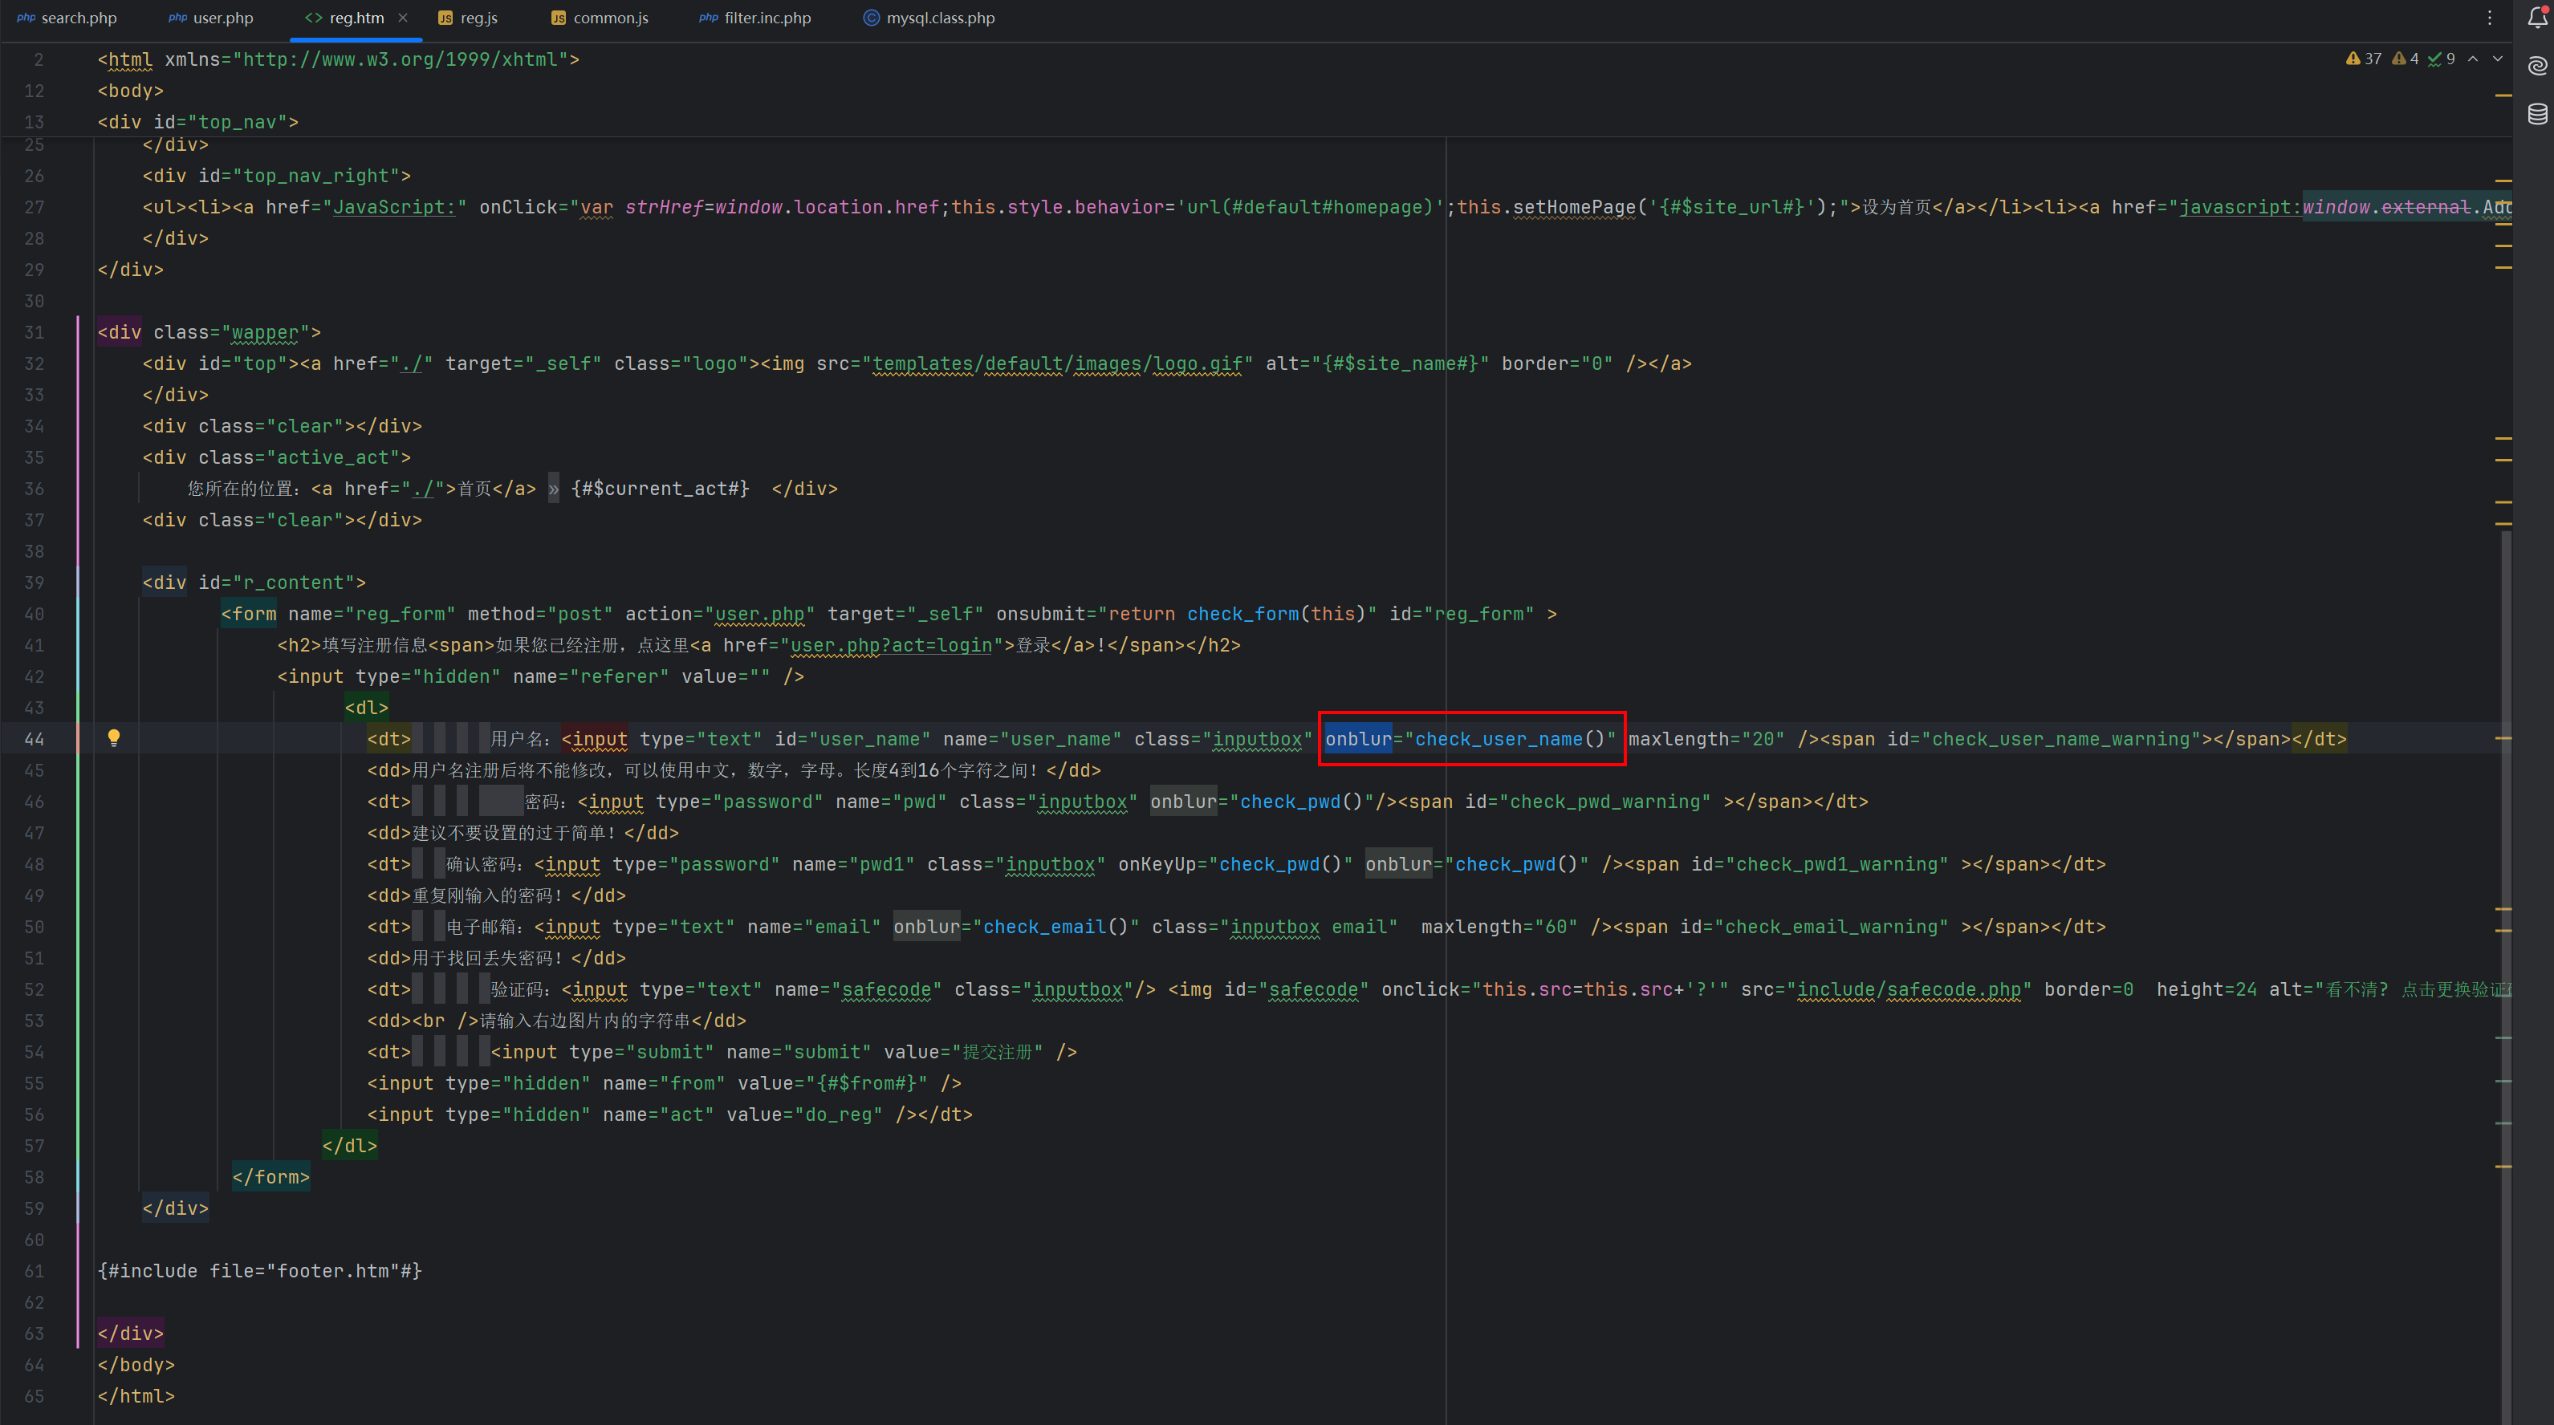Click line number 65 in the gutter
This screenshot has height=1425, width=2554.
tap(34, 1396)
